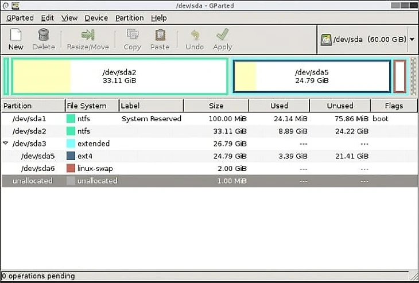Select the /dev/sda2 block in disk map
The height and width of the screenshot is (283, 419).
pyautogui.click(x=119, y=76)
